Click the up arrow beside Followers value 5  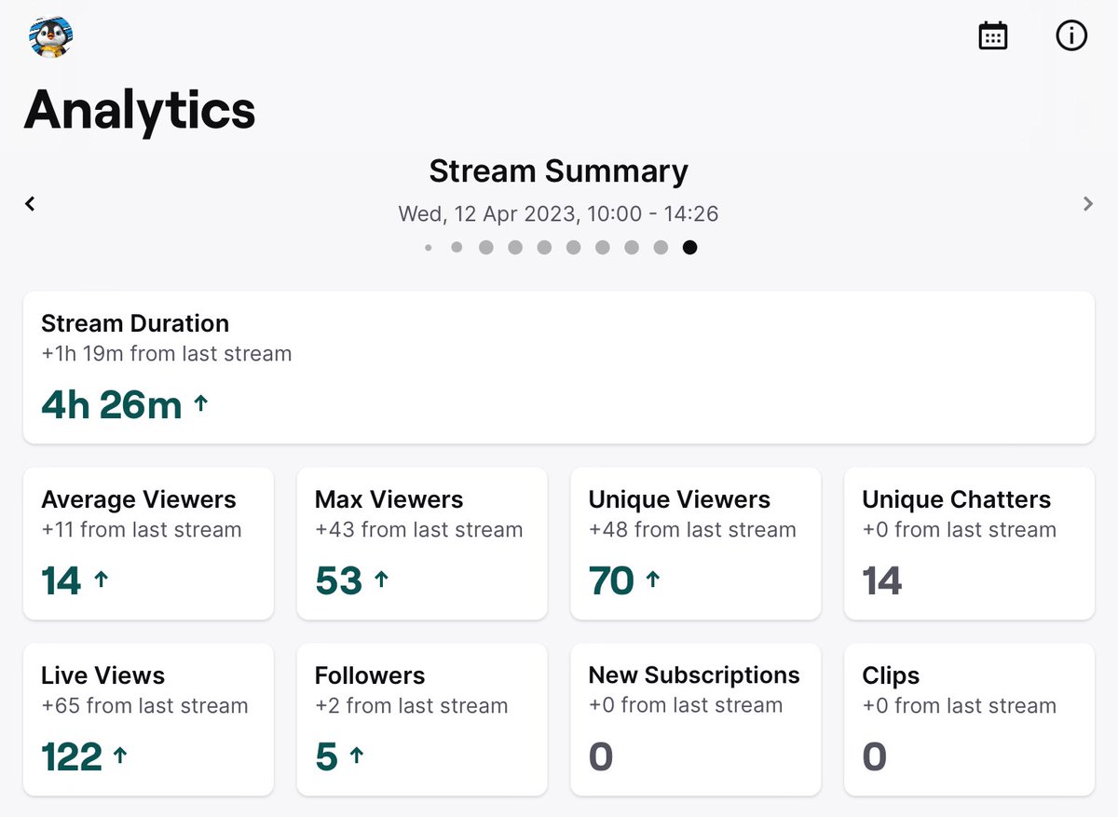click(x=356, y=756)
